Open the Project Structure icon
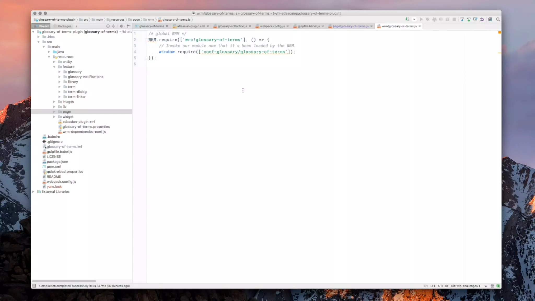The width and height of the screenshot is (535, 301). tap(490, 19)
